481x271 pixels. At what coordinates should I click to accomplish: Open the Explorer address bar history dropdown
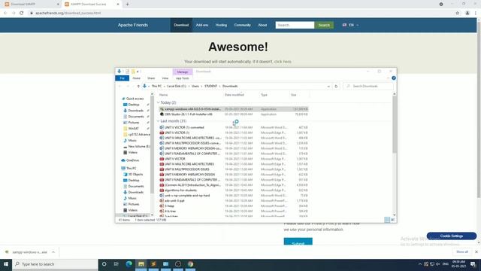pos(328,87)
